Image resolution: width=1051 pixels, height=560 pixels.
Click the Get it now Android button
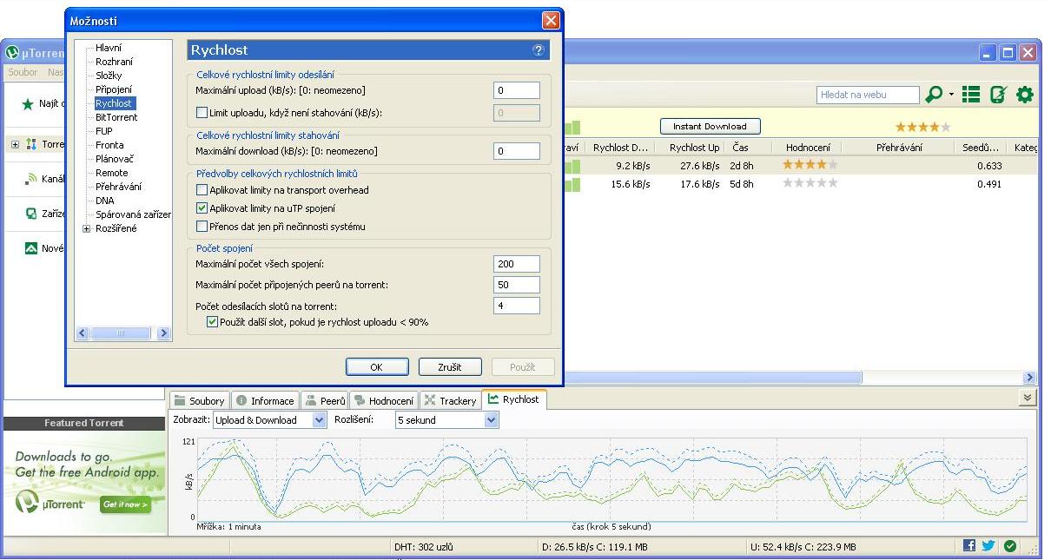tap(125, 504)
